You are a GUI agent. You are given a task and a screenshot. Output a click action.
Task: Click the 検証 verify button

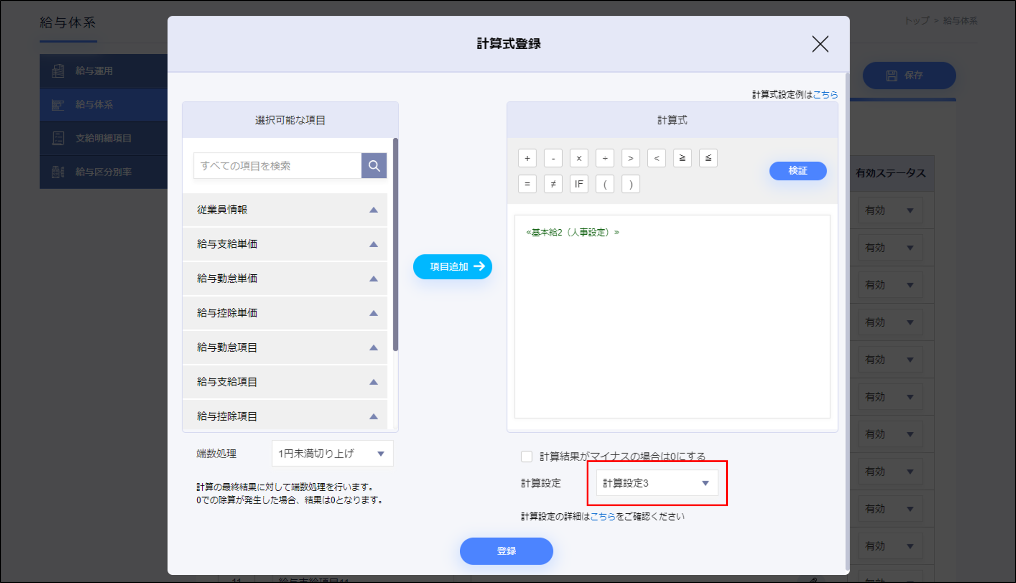[x=798, y=171]
